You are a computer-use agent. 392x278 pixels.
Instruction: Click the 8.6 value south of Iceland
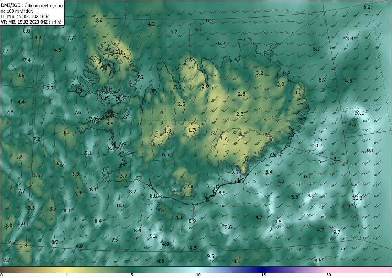[228, 227]
